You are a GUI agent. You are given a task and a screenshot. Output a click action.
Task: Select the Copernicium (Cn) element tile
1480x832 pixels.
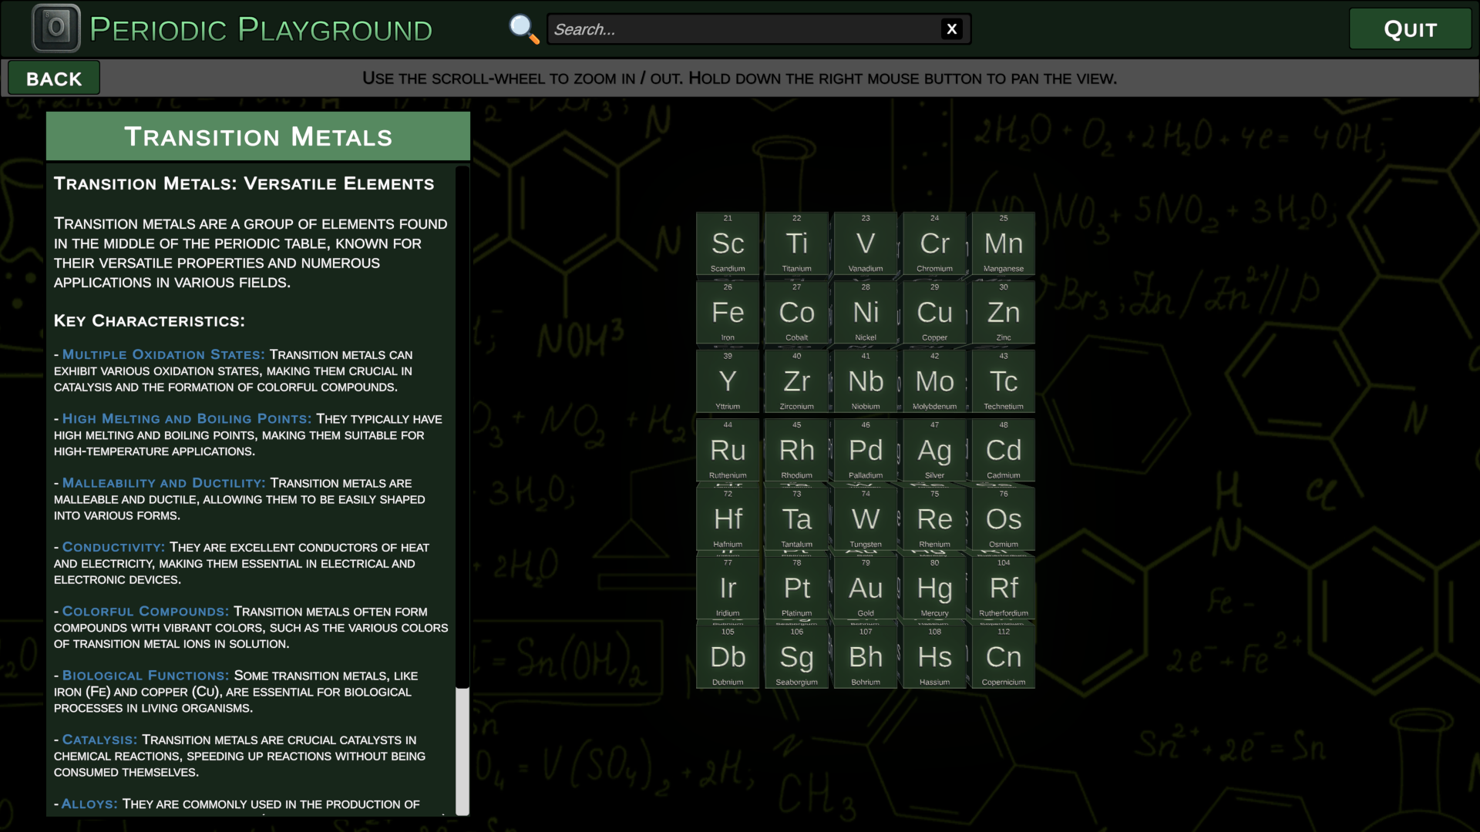(x=1004, y=657)
